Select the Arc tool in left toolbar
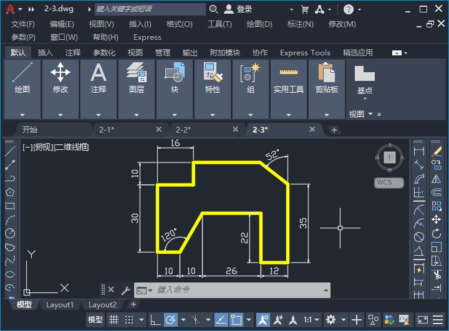 point(10,220)
